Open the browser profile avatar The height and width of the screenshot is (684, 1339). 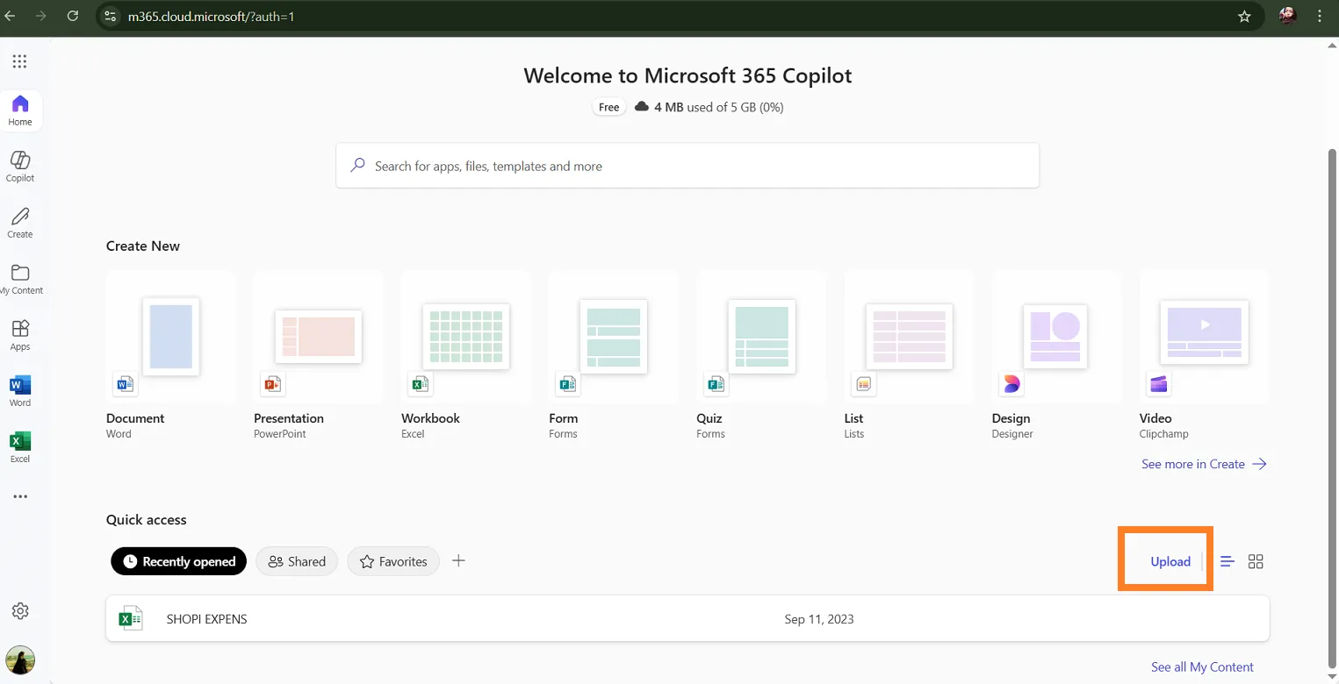point(1288,16)
